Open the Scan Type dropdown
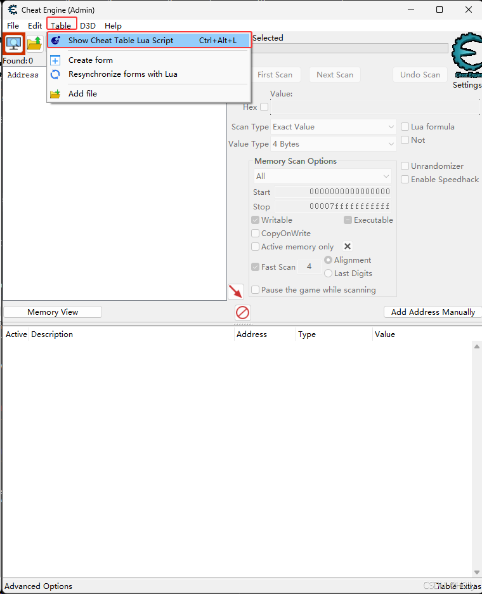Image resolution: width=482 pixels, height=594 pixels. 333,126
